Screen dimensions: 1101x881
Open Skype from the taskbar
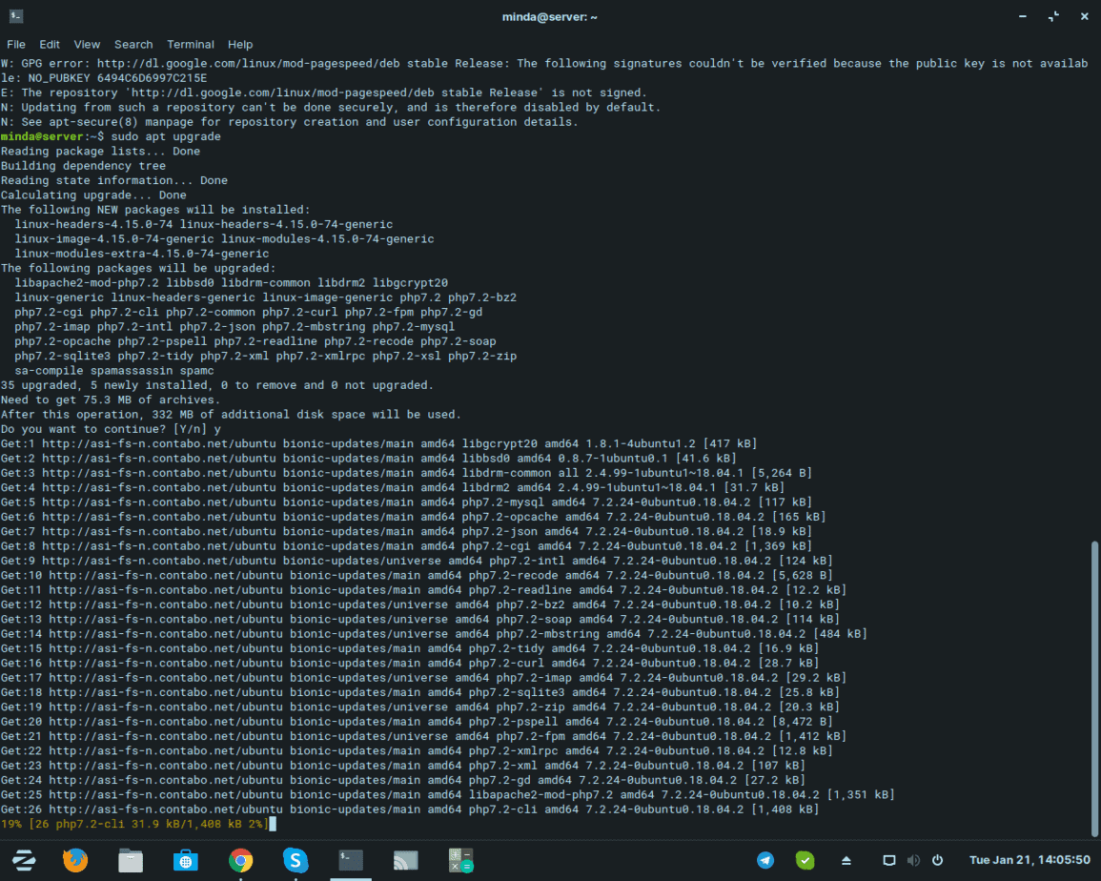click(x=296, y=860)
